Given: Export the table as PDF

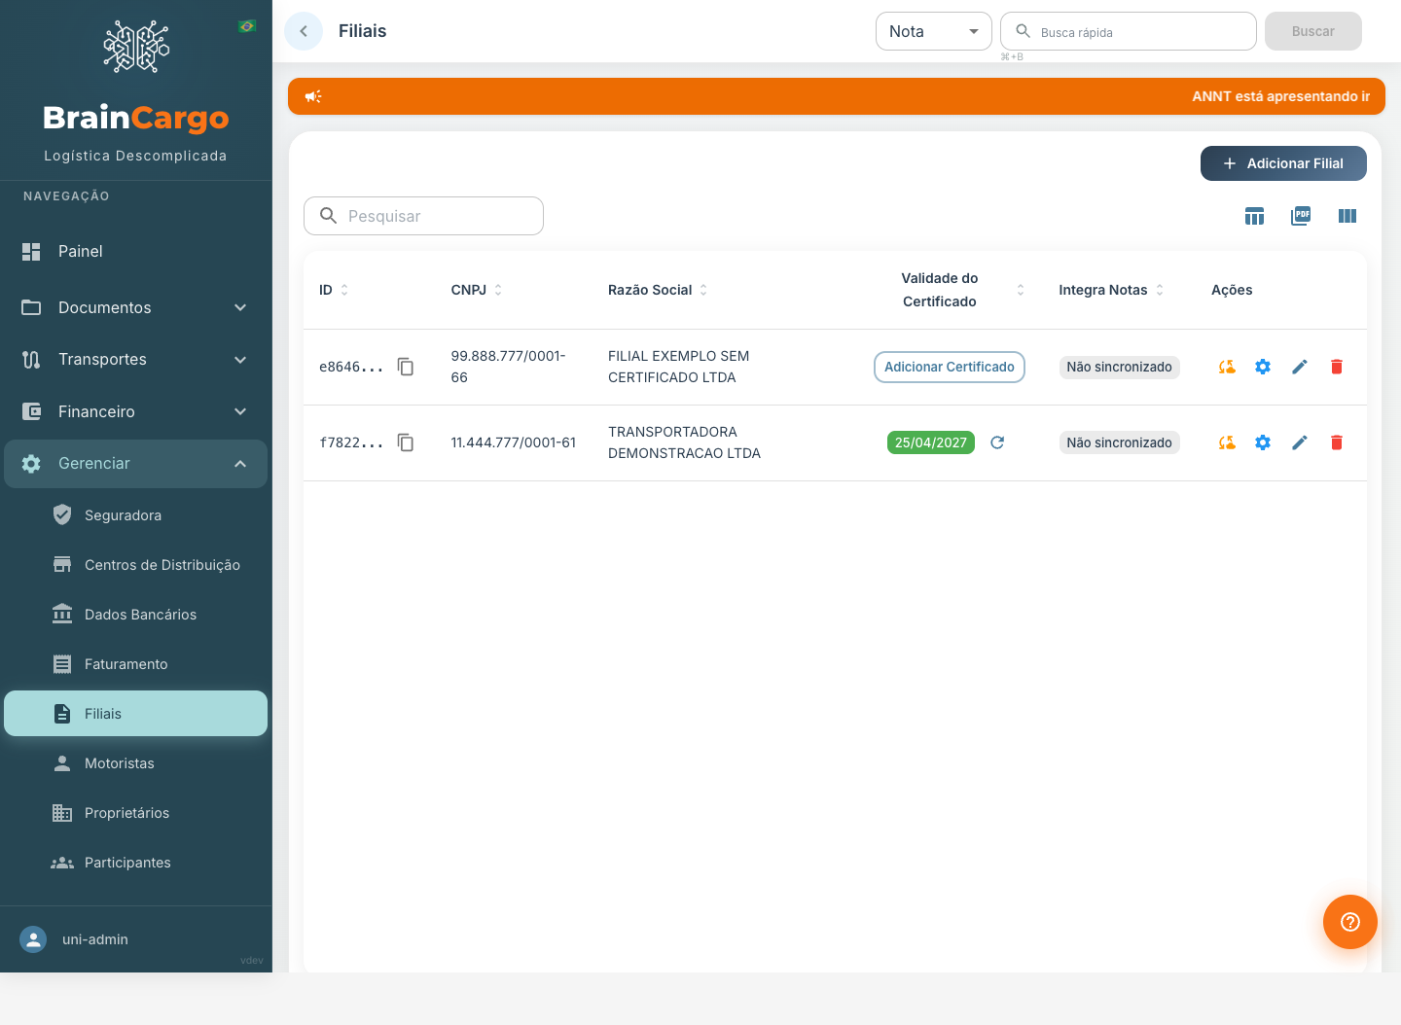Looking at the screenshot, I should [1301, 216].
